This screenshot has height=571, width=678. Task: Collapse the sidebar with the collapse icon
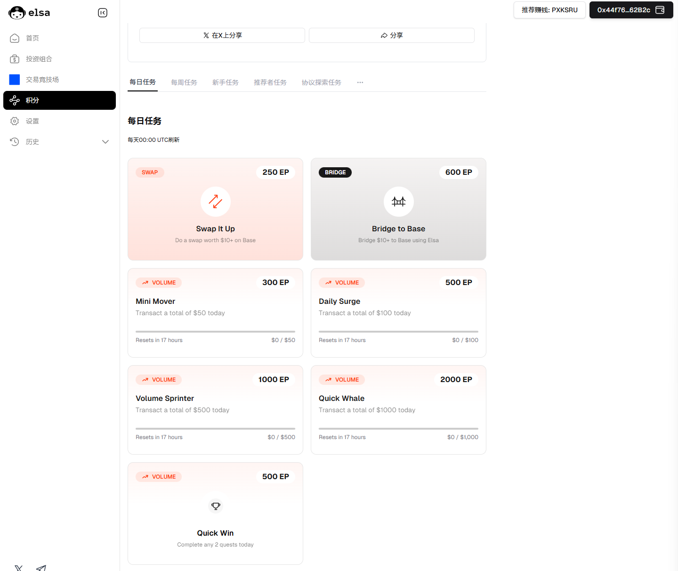pyautogui.click(x=103, y=13)
